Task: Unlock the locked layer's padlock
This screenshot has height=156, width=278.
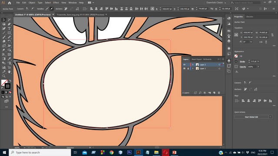Action: pyautogui.click(x=188, y=68)
